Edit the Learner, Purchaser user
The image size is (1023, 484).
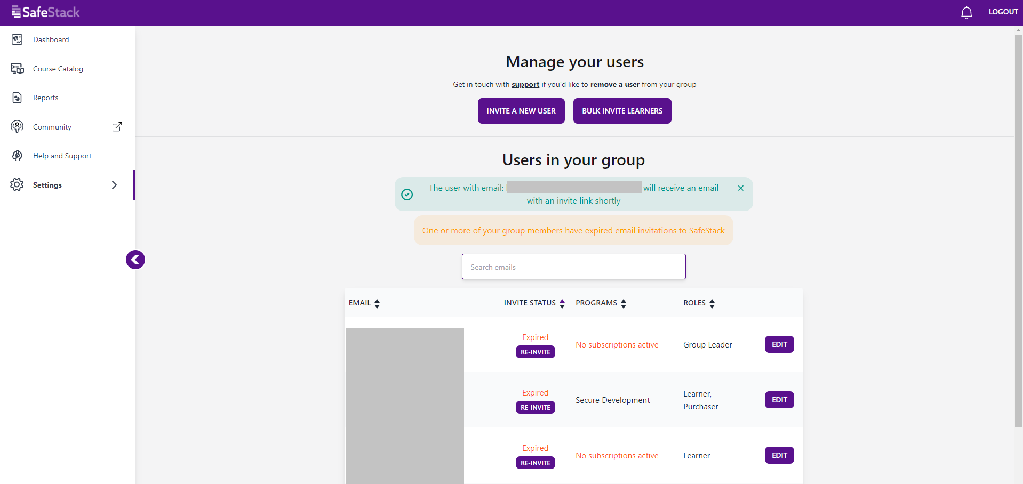click(x=779, y=400)
